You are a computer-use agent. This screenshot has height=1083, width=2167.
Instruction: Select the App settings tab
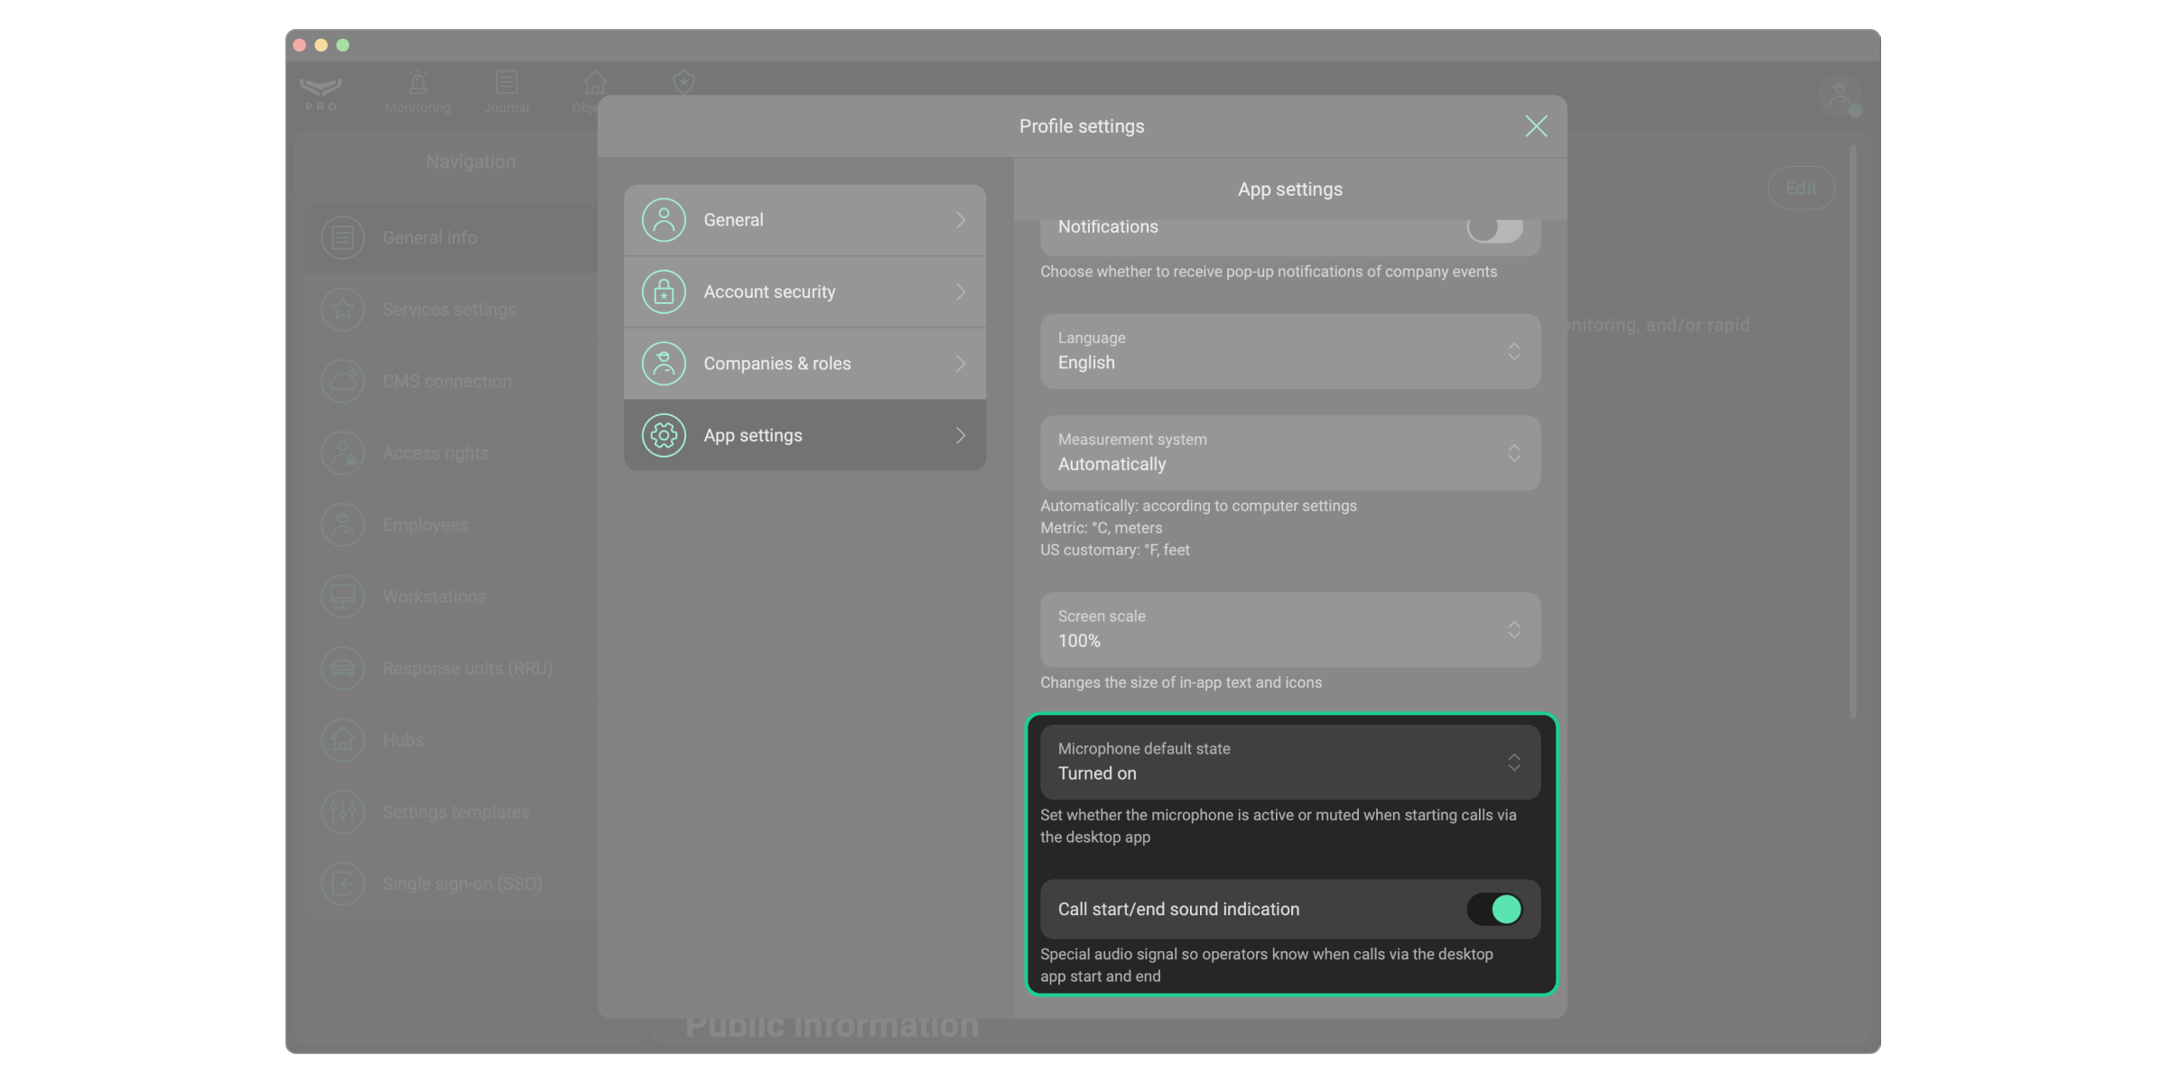tap(804, 435)
